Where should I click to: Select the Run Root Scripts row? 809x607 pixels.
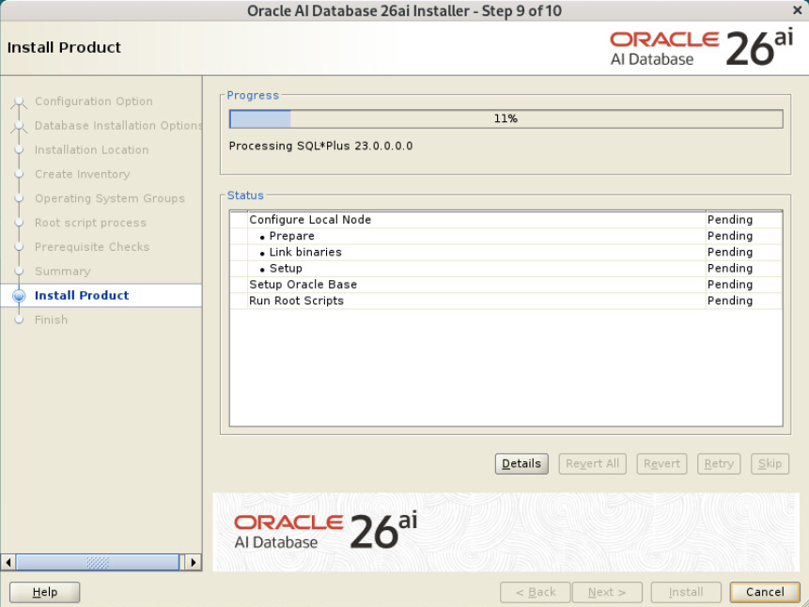(506, 301)
